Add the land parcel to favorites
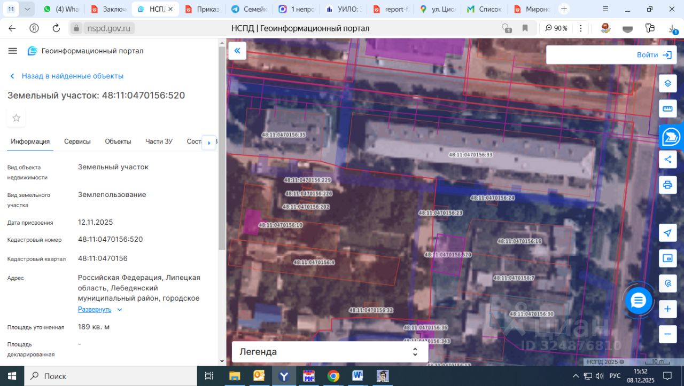The height and width of the screenshot is (386, 684). click(x=16, y=118)
